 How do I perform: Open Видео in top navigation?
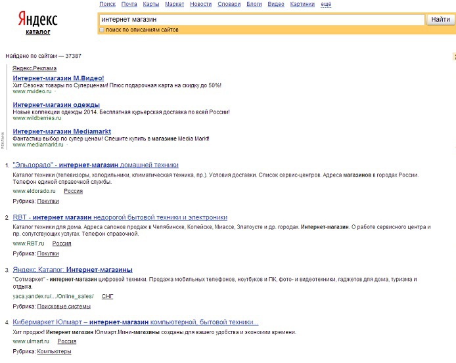276,4
